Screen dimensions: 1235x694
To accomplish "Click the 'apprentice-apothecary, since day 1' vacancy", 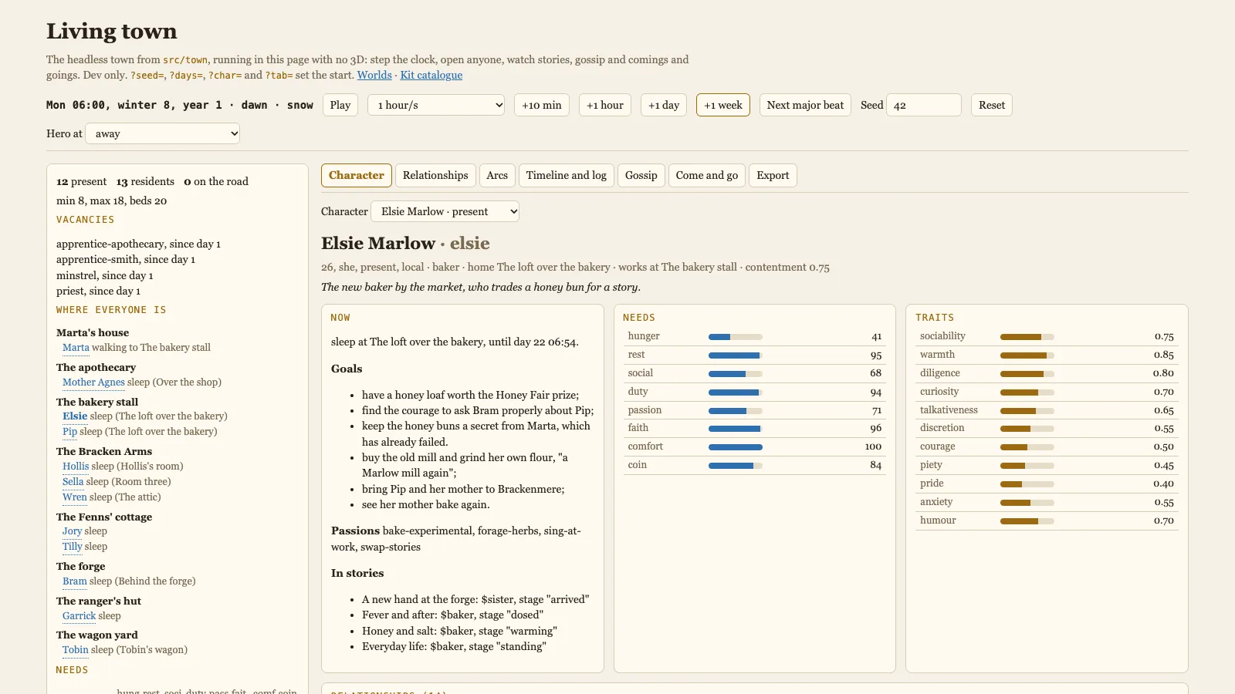I will pos(139,244).
